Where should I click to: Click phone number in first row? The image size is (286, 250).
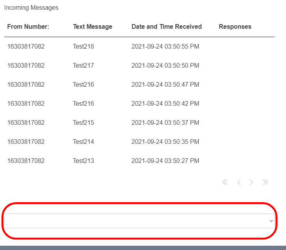coord(26,46)
